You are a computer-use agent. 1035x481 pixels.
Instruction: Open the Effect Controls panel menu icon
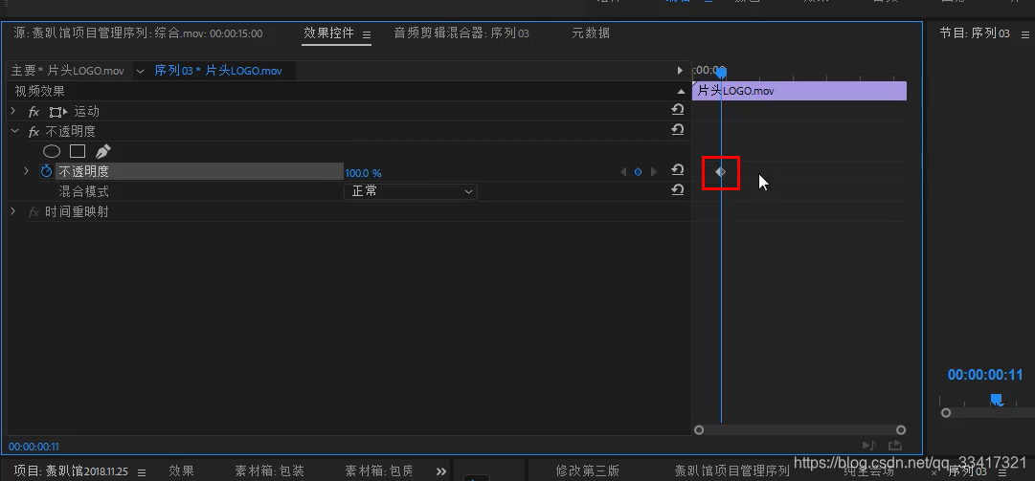367,33
